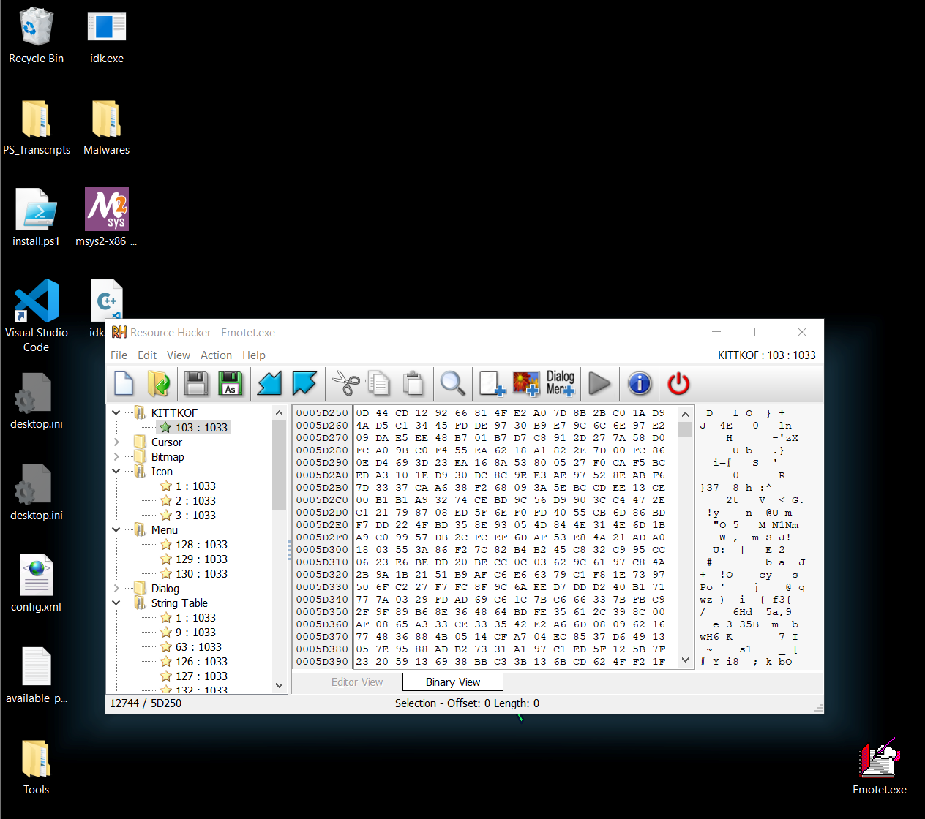Select the install.ps1 script icon
Screen dimensions: 925x819
(x=36, y=218)
